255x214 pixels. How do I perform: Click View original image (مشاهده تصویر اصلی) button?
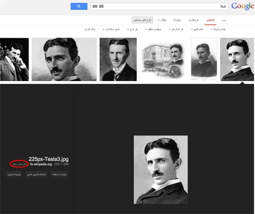(36, 175)
